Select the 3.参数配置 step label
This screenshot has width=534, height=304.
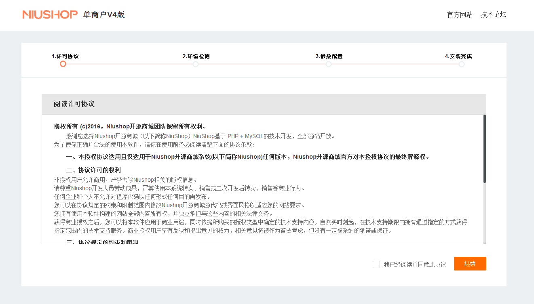[329, 56]
